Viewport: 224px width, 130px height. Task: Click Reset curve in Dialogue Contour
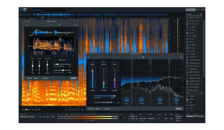(x=62, y=60)
